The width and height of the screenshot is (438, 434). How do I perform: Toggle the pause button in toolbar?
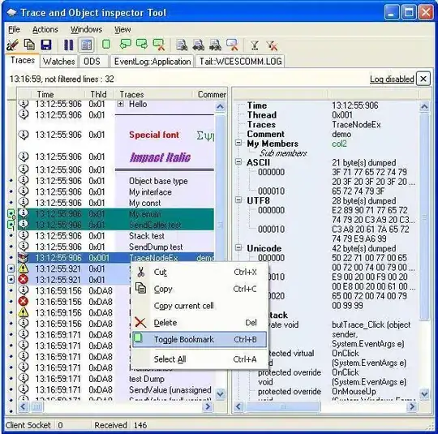click(68, 45)
